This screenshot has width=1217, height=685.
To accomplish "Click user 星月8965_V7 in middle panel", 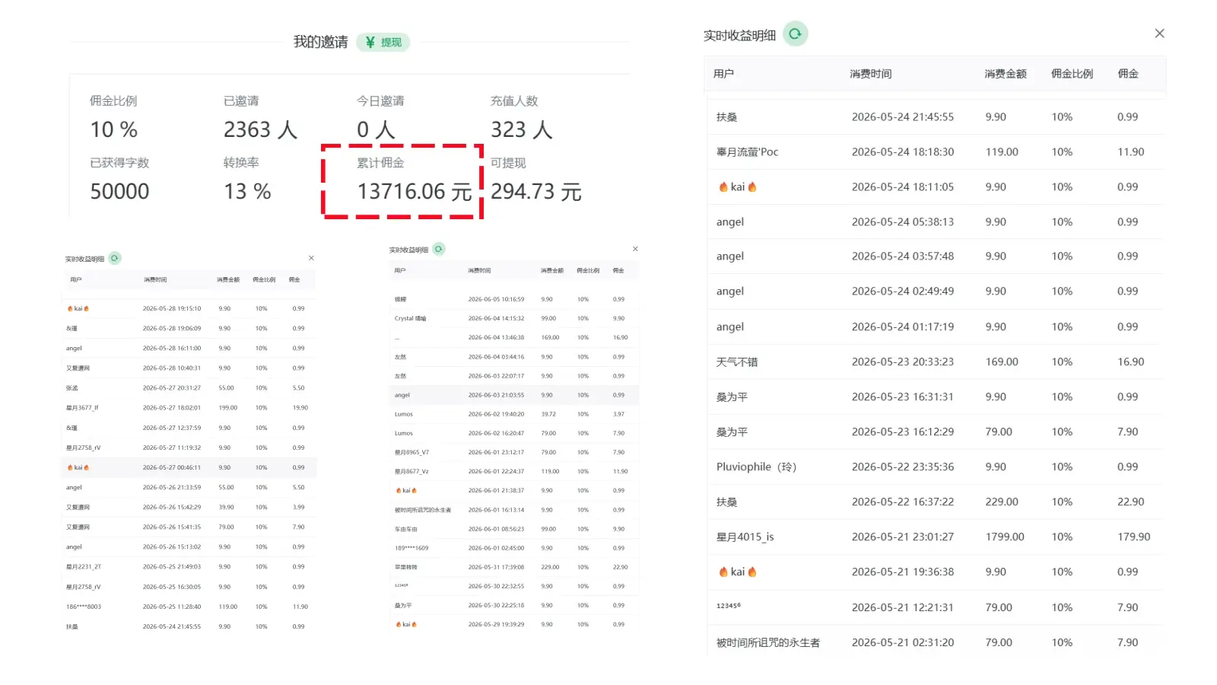I will click(x=411, y=453).
